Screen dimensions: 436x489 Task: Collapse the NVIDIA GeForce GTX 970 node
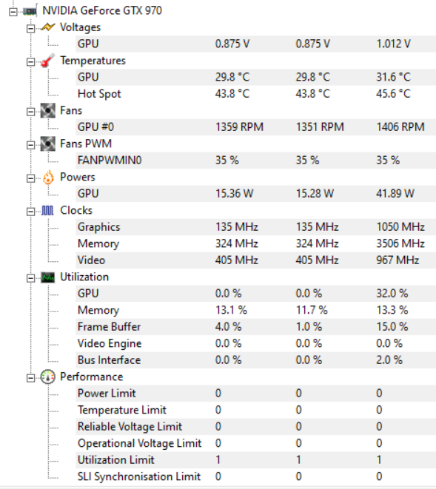13,12
